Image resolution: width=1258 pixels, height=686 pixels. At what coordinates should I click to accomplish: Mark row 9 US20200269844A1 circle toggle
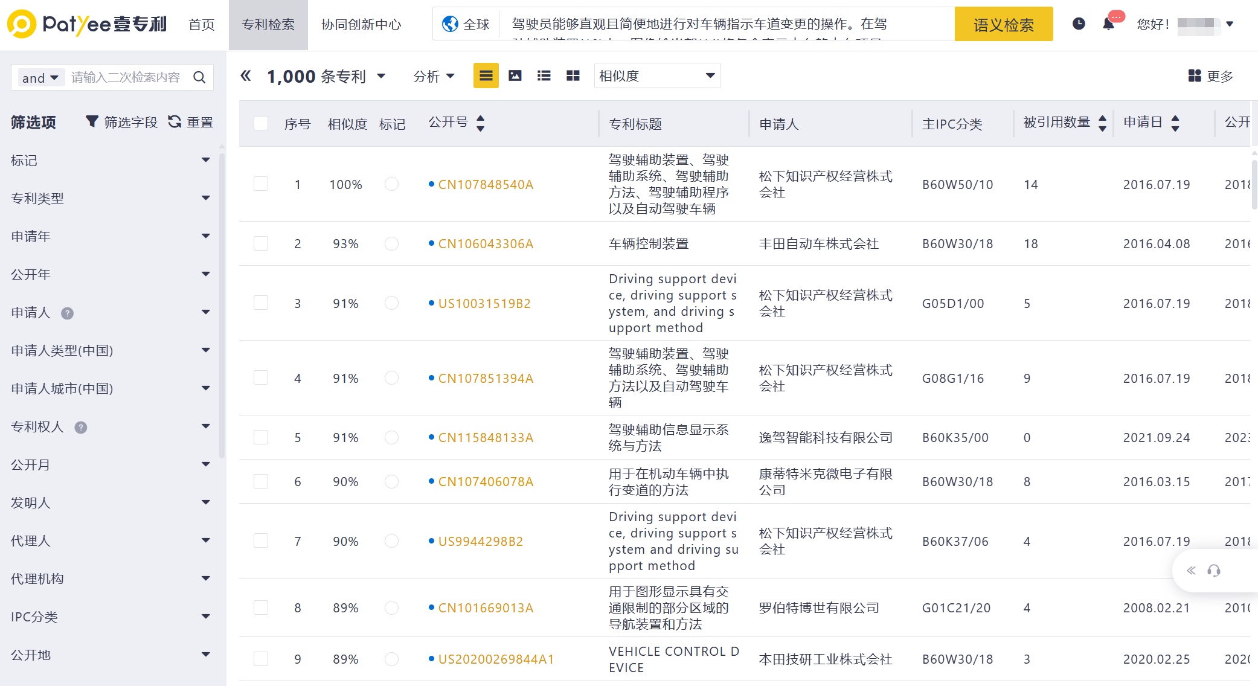[x=392, y=659]
